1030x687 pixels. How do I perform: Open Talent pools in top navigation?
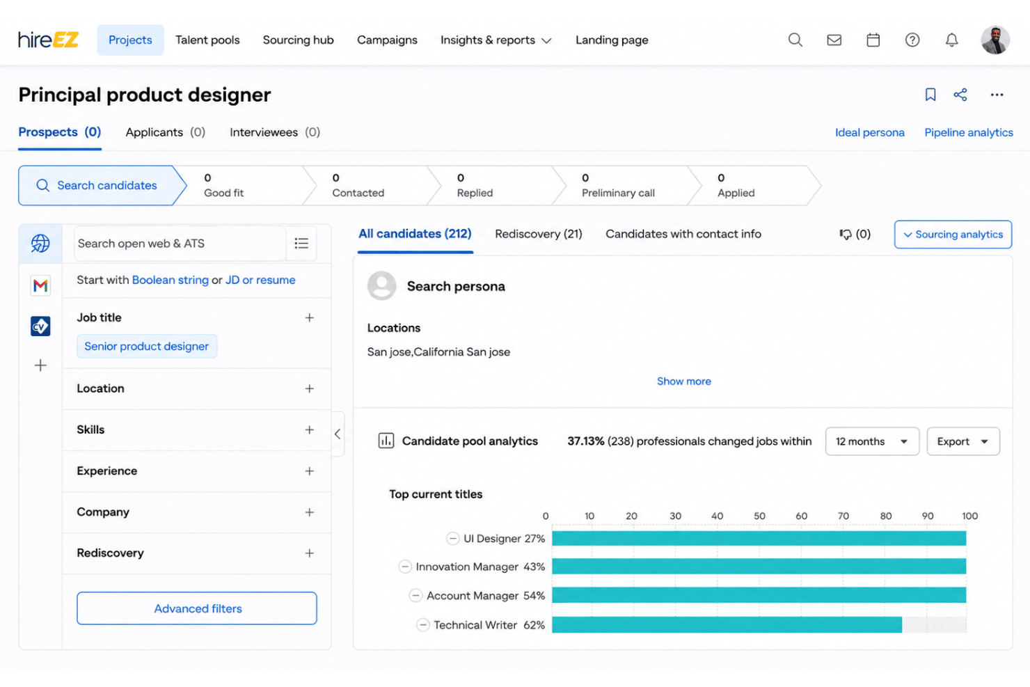tap(207, 40)
